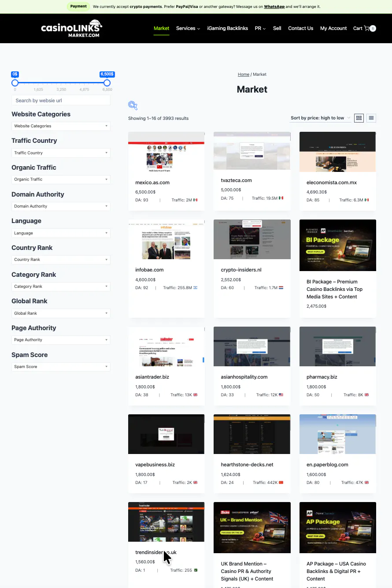Open AP Package USA Casino Backlinks title
Image resolution: width=392 pixels, height=588 pixels.
click(336, 571)
